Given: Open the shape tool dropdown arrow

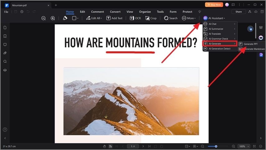Looking at the screenshot, I should (x=78, y=18).
